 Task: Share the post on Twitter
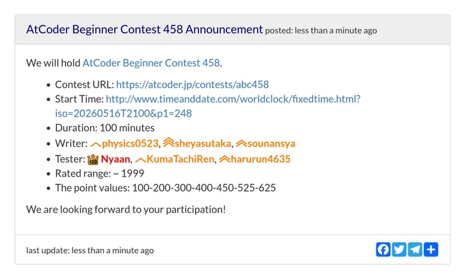[x=399, y=250]
